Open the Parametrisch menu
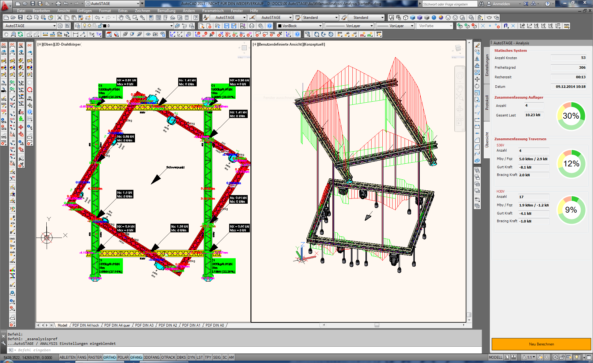 tap(213, 10)
